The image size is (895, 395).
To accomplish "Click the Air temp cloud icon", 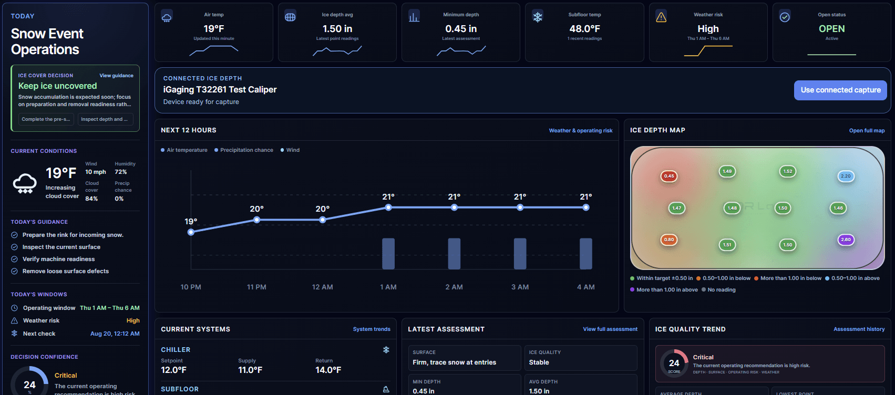I will point(167,17).
